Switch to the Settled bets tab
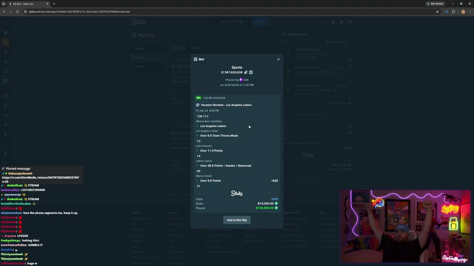The width and height of the screenshot is (474, 266). point(196,48)
